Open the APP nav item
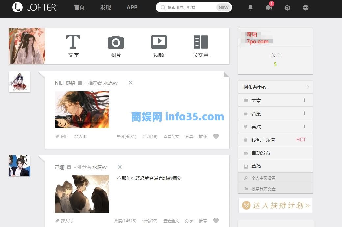Viewport: 342px width, 227px height. click(132, 8)
